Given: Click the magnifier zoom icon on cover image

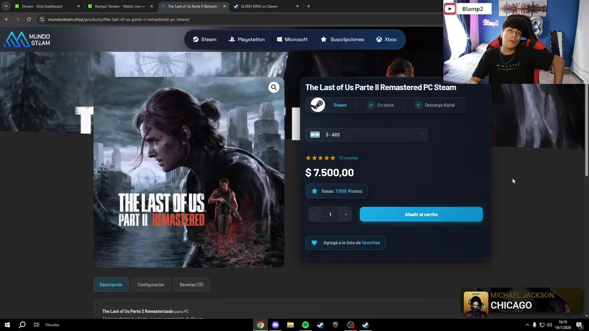Looking at the screenshot, I should click(274, 87).
